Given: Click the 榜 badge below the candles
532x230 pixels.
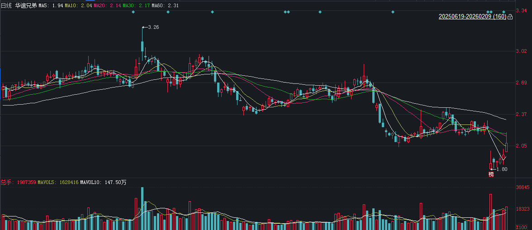Looking at the screenshot, I should coord(491,174).
